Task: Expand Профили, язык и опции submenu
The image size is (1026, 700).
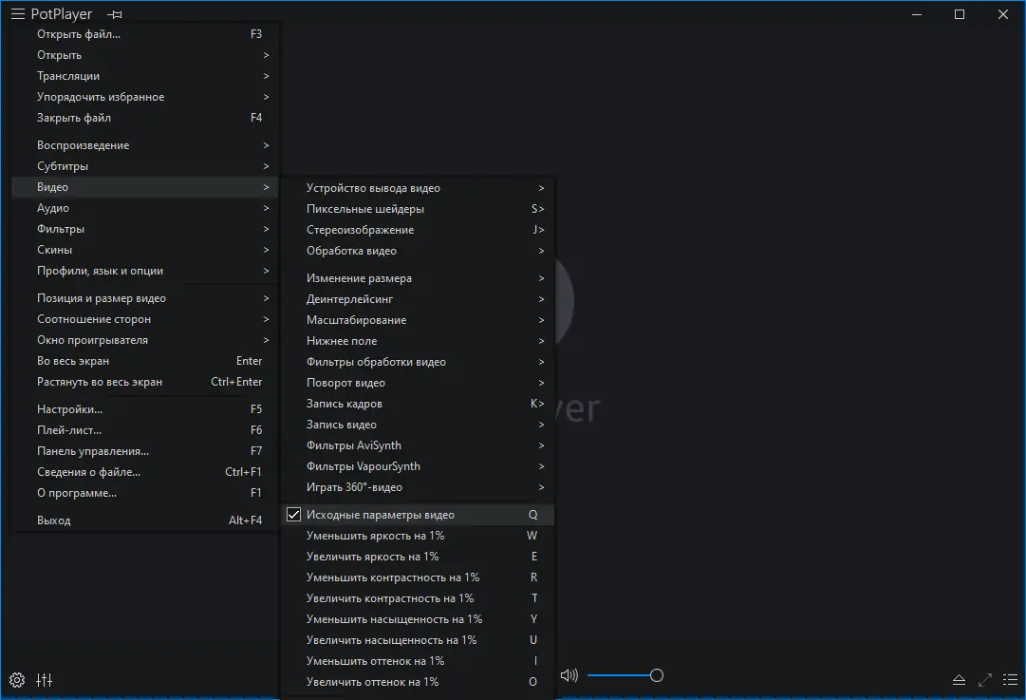Action: click(x=145, y=271)
